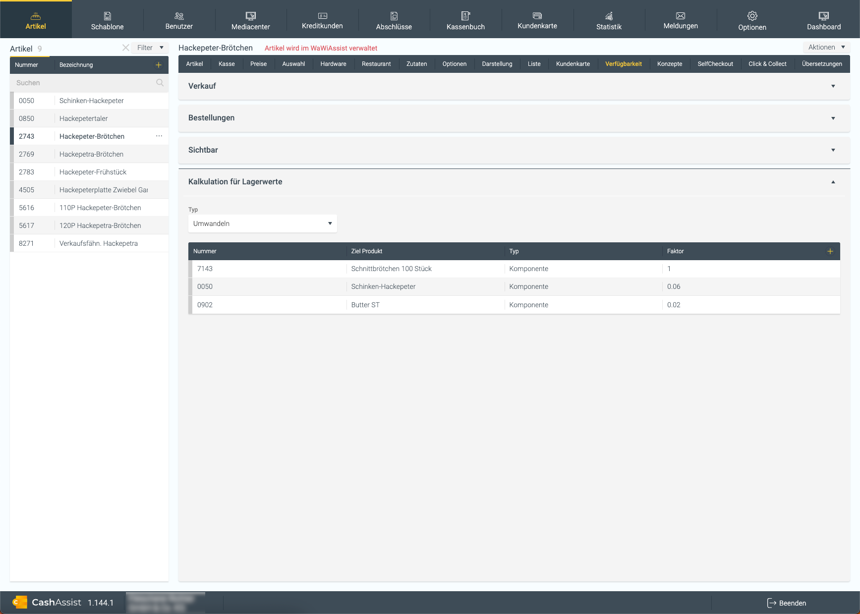Open Optionen gear icon

752,16
